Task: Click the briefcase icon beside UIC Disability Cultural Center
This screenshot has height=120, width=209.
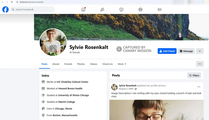Action: (x=43, y=82)
